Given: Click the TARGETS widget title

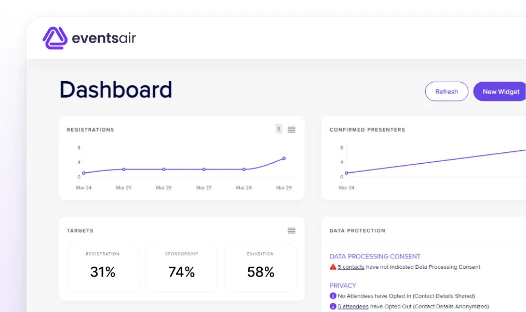Looking at the screenshot, I should click(x=80, y=230).
